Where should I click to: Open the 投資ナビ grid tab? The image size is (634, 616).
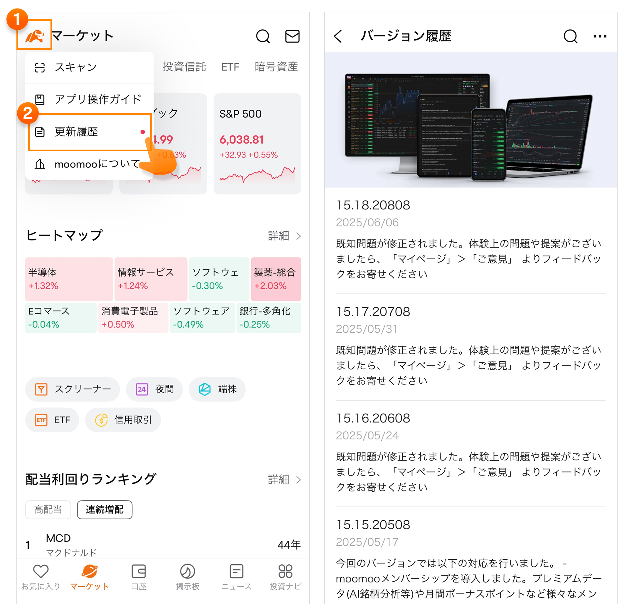pos(285,578)
